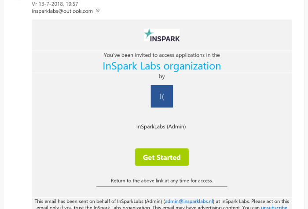Click the 19:57 timestamp in header
Image resolution: width=308 pixels, height=209 pixels.
coord(72,4)
